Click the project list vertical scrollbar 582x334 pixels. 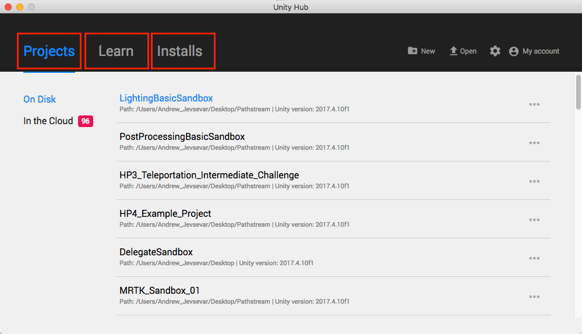click(579, 92)
